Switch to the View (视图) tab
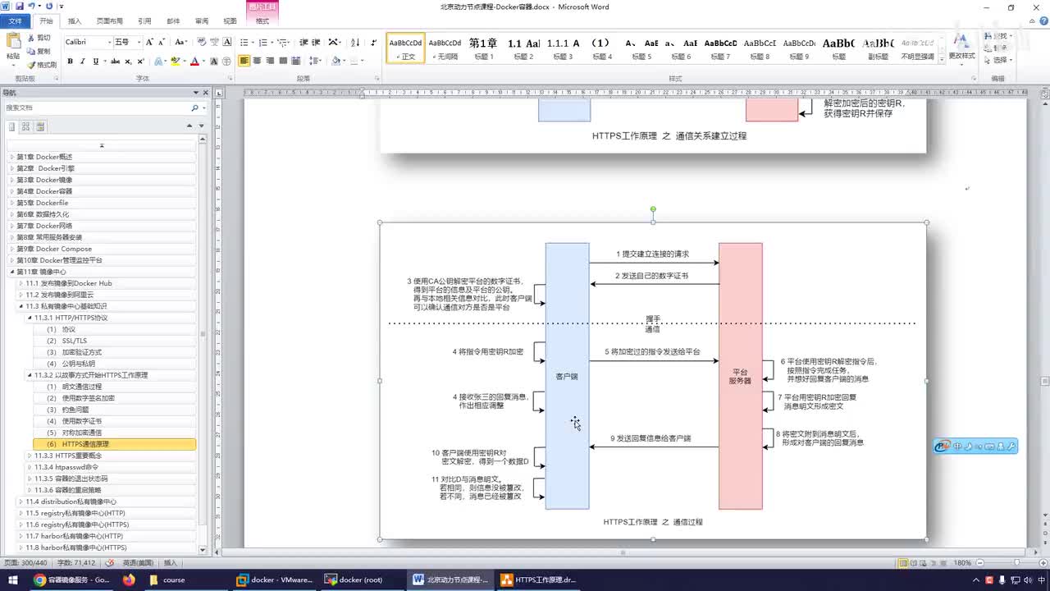Image resolution: width=1050 pixels, height=591 pixels. pos(230,21)
